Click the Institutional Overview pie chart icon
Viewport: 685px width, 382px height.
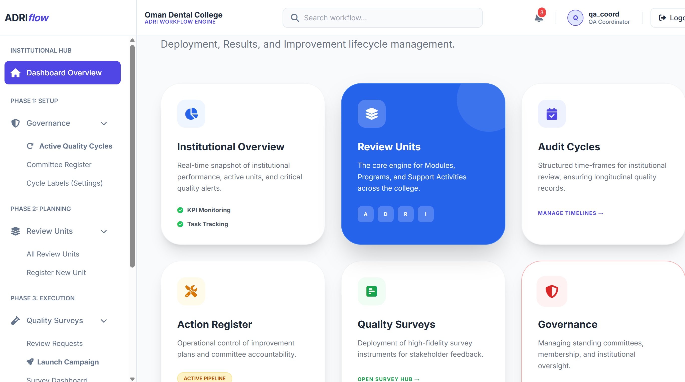[x=191, y=114]
